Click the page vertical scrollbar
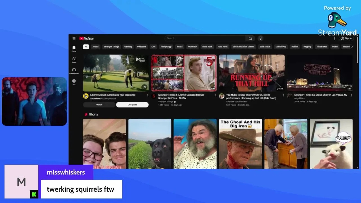Screen dimensions: 361x203 pyautogui.click(x=358, y=49)
